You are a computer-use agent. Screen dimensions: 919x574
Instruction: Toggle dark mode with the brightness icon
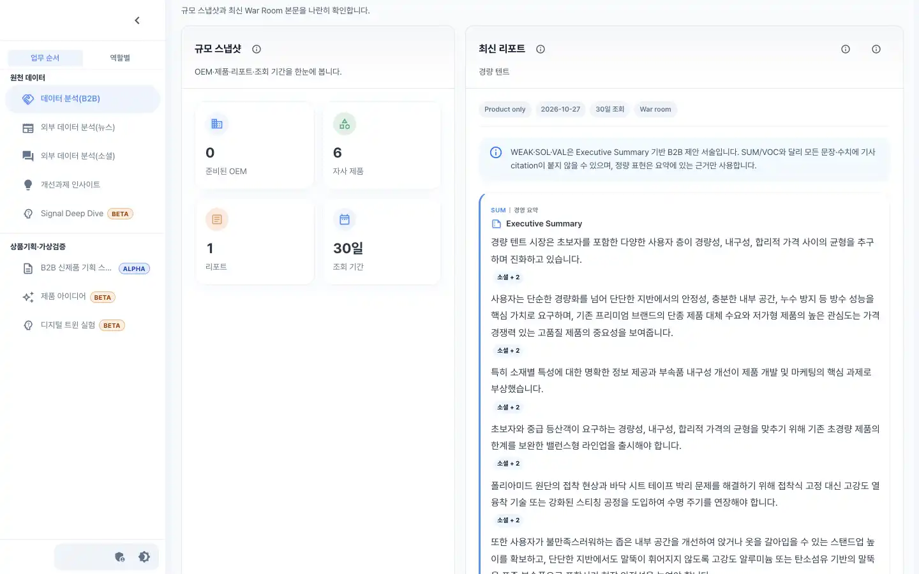(x=144, y=557)
